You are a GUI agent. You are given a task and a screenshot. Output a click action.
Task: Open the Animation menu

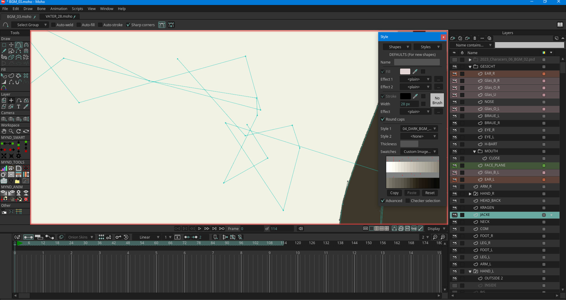point(59,9)
